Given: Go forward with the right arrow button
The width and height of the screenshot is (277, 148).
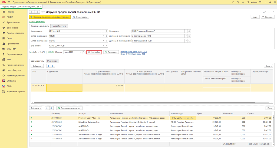Looking at the screenshot, I should (37, 12).
